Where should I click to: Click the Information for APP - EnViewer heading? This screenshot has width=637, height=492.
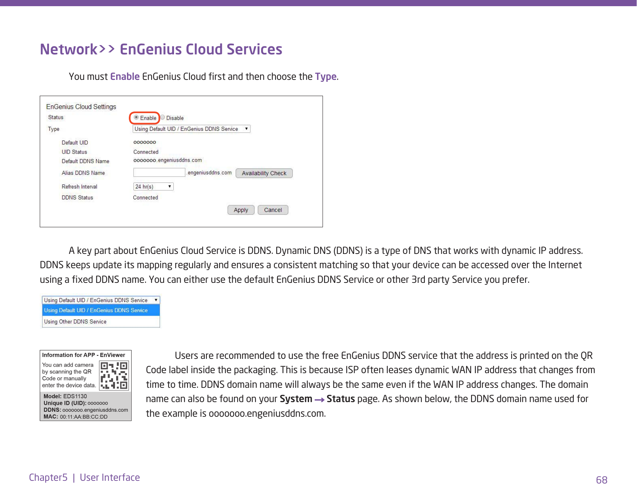[x=84, y=355]
